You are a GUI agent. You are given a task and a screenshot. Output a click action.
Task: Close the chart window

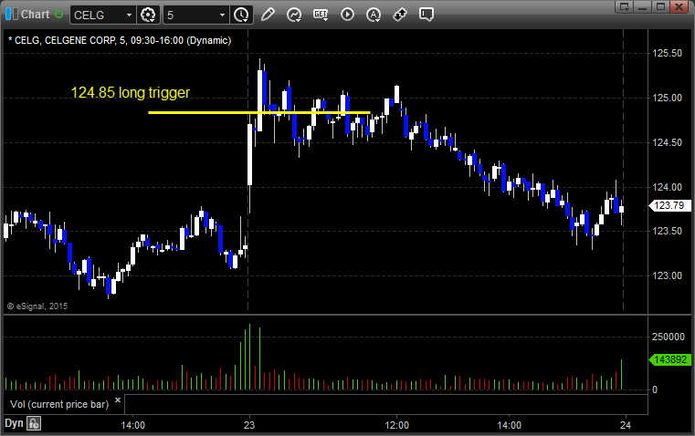pyautogui.click(x=679, y=6)
